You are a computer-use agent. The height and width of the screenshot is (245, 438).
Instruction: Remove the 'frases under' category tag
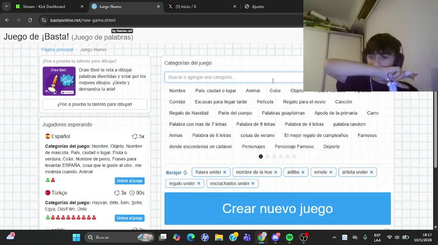224,172
